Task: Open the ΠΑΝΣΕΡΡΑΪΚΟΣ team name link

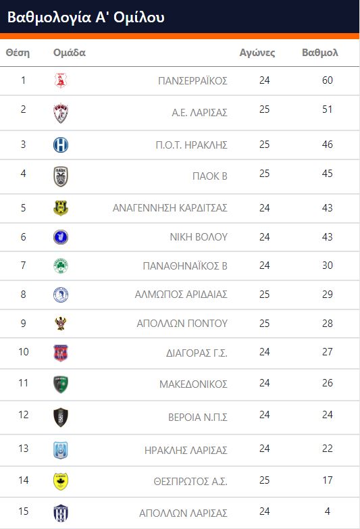Action: point(192,81)
